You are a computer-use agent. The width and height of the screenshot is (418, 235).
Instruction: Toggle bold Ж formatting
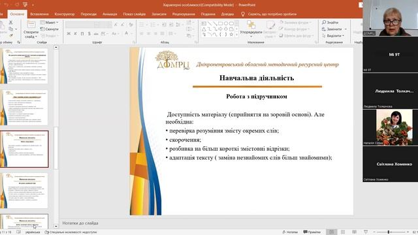point(69,33)
